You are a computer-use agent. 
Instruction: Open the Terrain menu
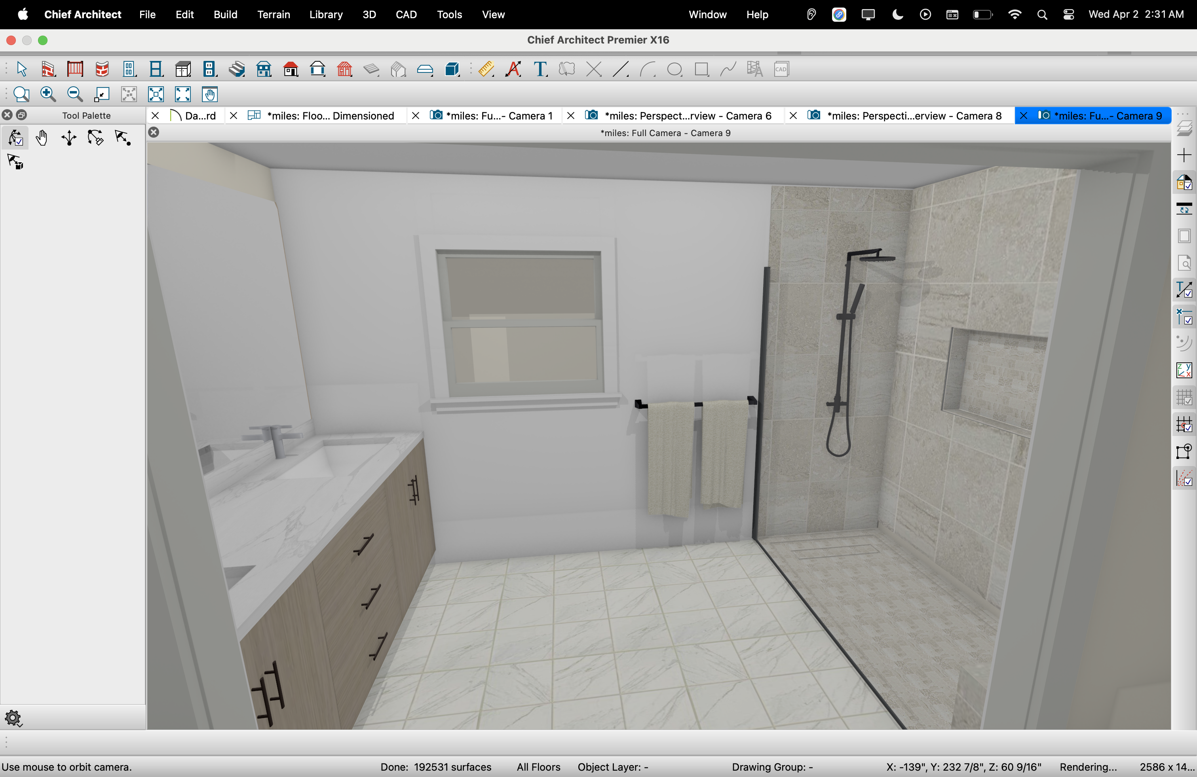coord(273,15)
